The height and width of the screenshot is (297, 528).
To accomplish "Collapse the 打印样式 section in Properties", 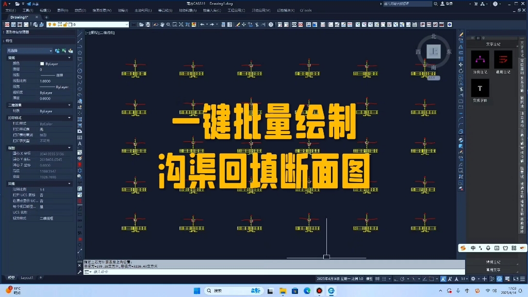I will coord(69,117).
